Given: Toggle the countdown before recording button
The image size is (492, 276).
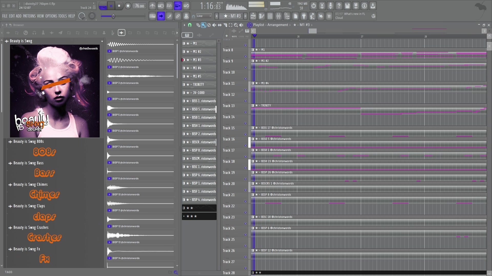Looking at the screenshot, I should click(x=169, y=6).
